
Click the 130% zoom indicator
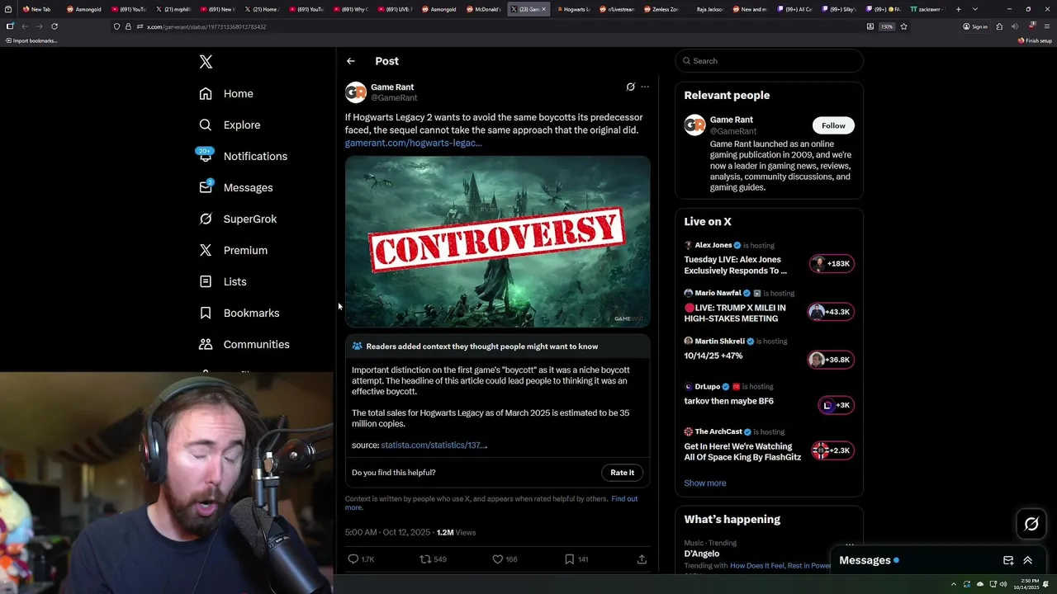click(886, 26)
